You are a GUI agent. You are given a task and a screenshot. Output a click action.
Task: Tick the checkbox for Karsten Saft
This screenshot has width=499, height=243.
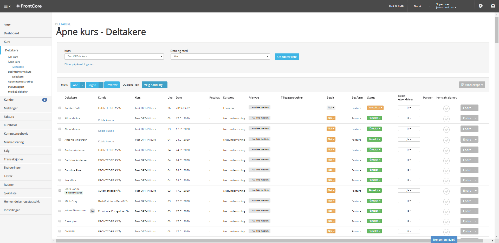pyautogui.click(x=60, y=108)
